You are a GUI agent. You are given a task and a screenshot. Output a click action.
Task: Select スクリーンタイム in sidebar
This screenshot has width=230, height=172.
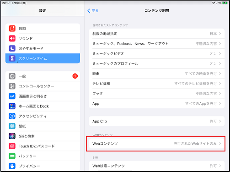tap(43, 58)
